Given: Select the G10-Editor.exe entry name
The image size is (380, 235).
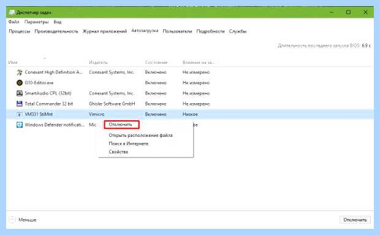Looking at the screenshot, I should (x=39, y=83).
